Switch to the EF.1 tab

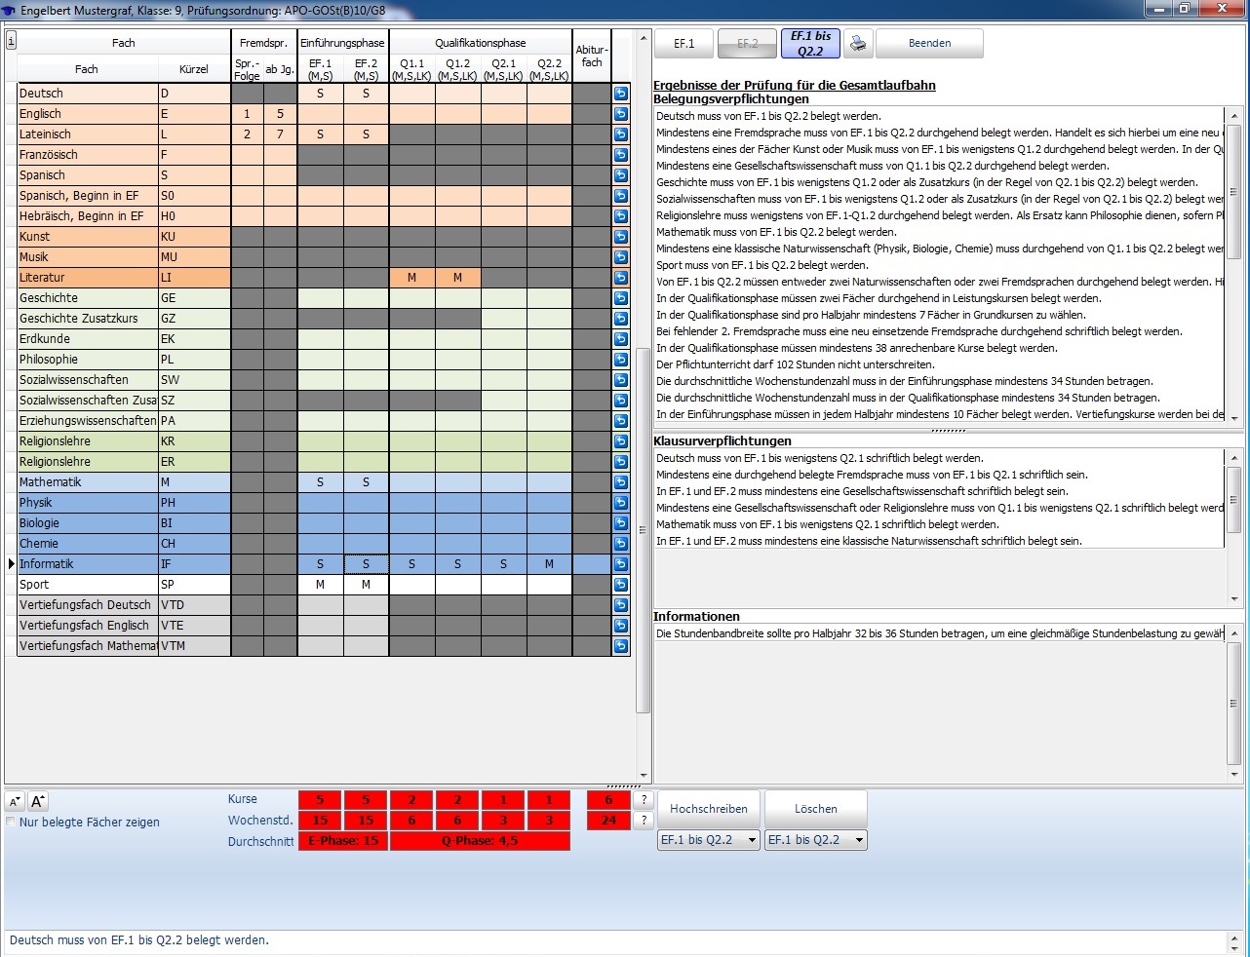click(684, 44)
